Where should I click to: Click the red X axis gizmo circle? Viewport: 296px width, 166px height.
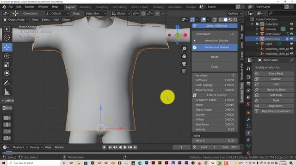[185, 35]
